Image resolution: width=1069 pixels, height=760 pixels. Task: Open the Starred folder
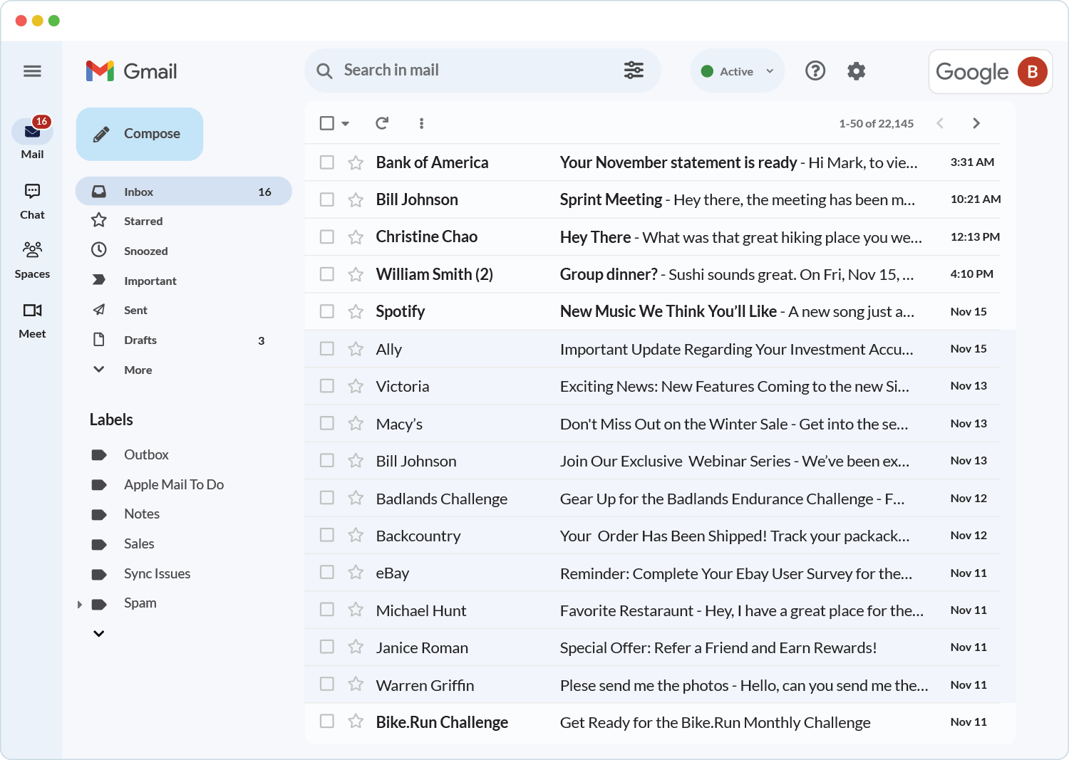(x=143, y=222)
